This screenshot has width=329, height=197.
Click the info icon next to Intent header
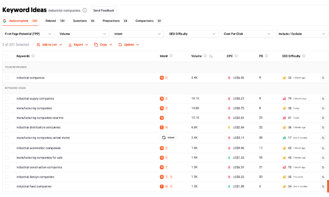pos(171,56)
